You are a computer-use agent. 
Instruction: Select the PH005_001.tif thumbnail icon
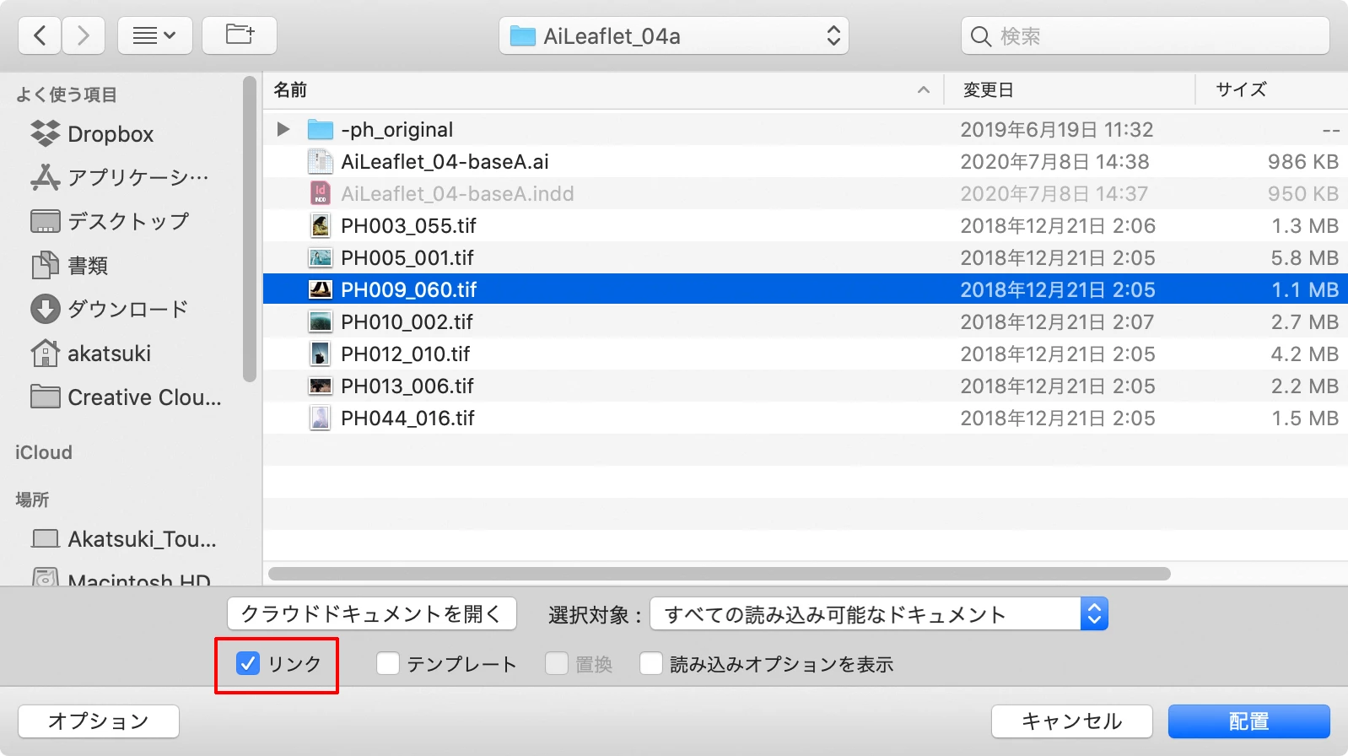click(321, 257)
